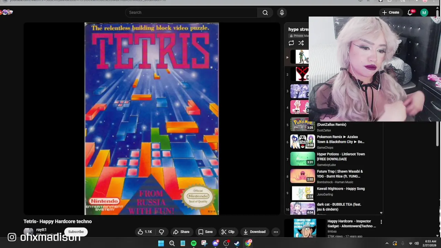Open the royt11 channel name link

pos(41,230)
